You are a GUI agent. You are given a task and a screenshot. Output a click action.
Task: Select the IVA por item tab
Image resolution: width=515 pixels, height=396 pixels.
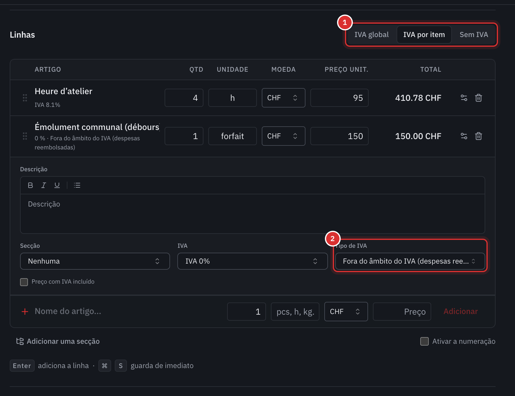coord(424,35)
